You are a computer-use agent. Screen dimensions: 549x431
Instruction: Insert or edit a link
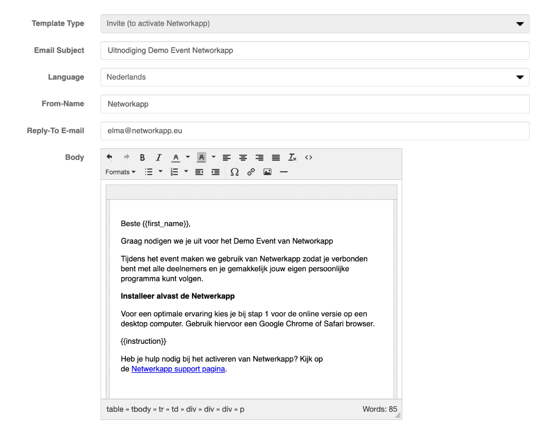click(x=251, y=172)
